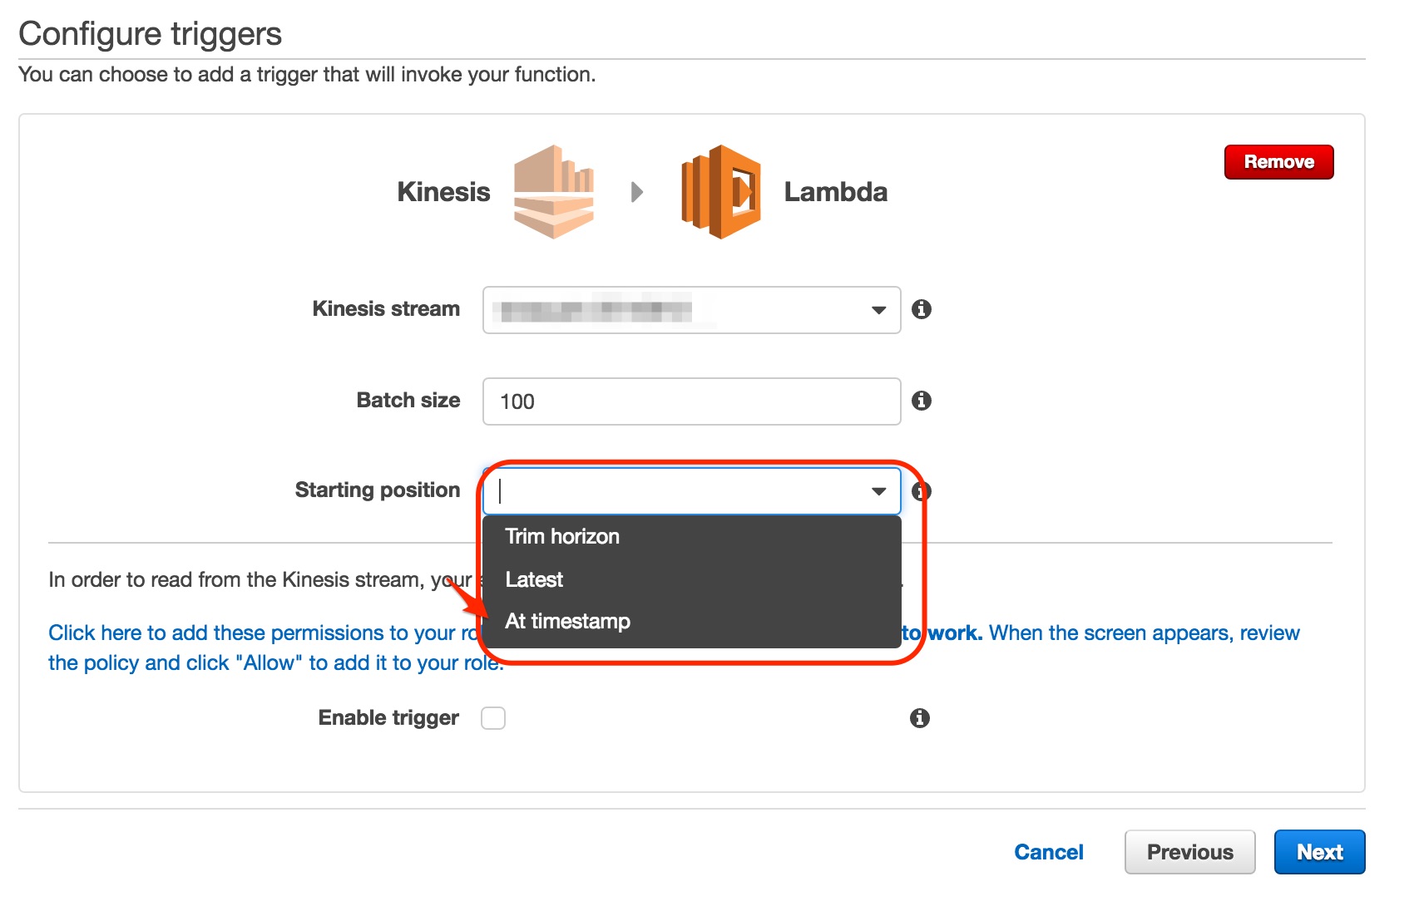The height and width of the screenshot is (906, 1424).
Task: Click inside the Batch size field
Action: tap(690, 401)
